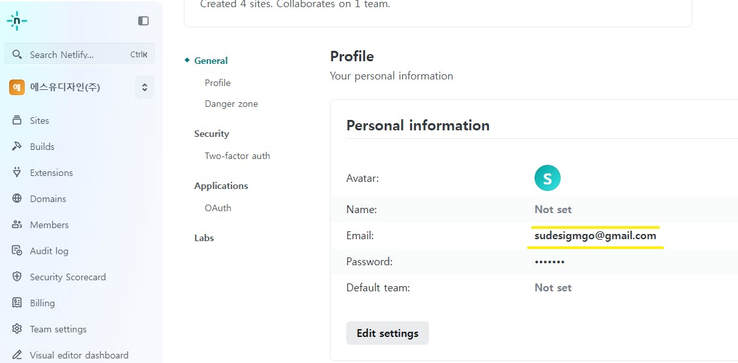Select the 에스유디자인(주) team name

[x=65, y=87]
